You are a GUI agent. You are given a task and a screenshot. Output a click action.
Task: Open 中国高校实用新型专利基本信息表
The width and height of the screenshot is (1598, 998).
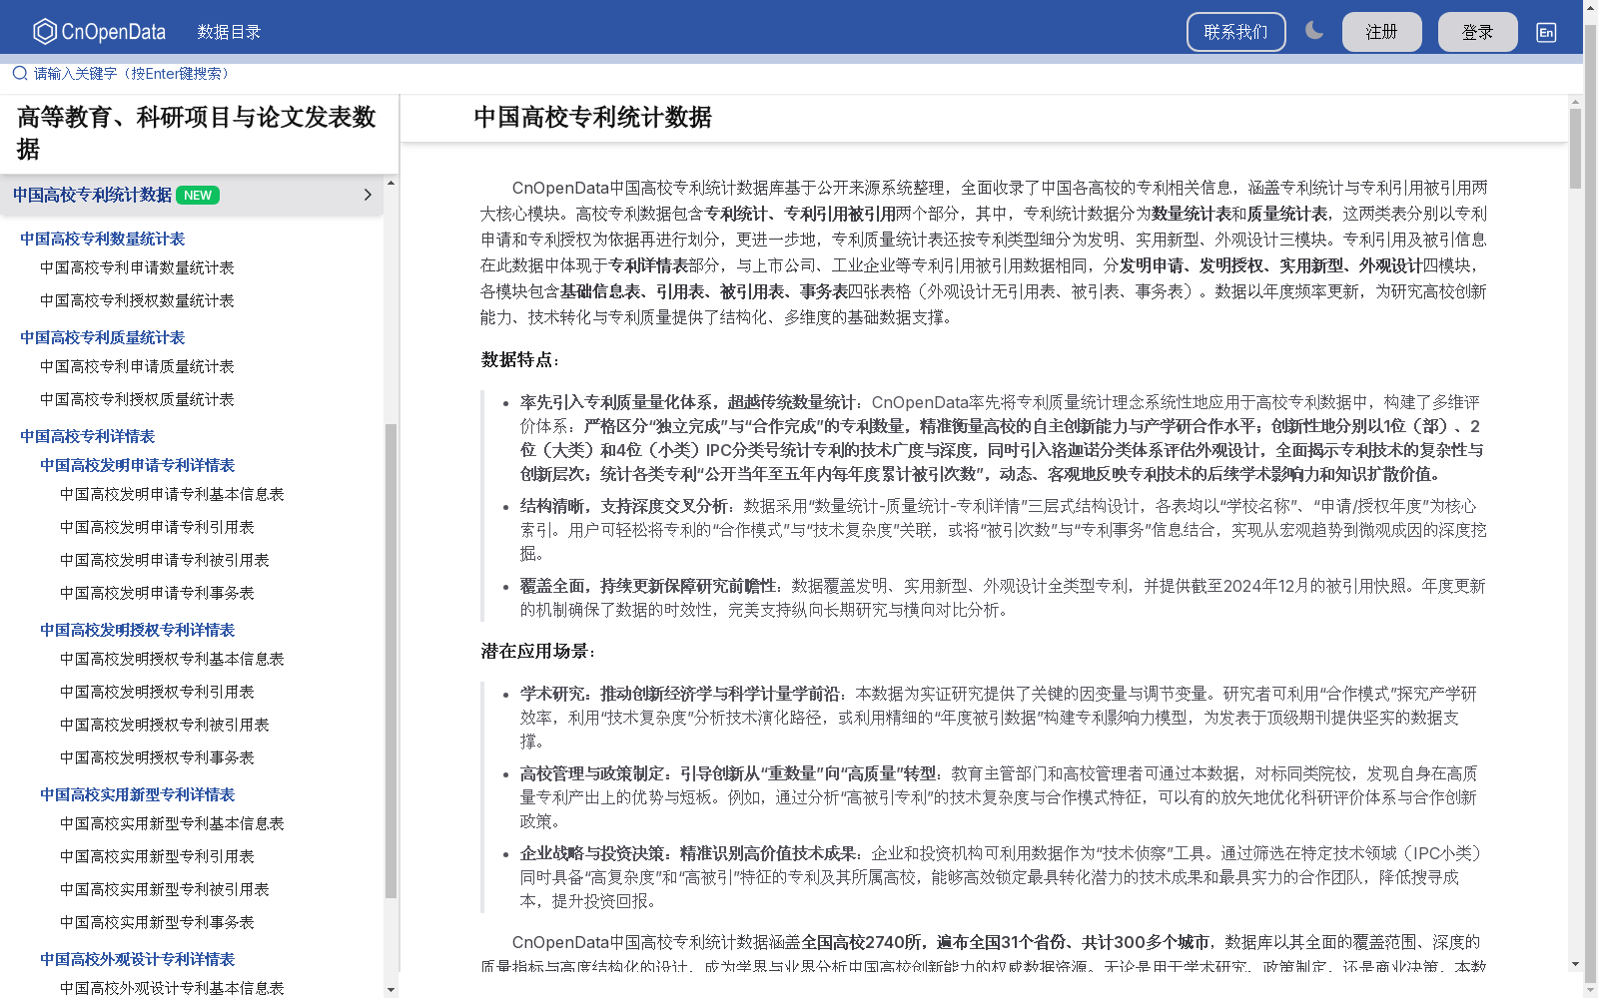[x=172, y=823]
